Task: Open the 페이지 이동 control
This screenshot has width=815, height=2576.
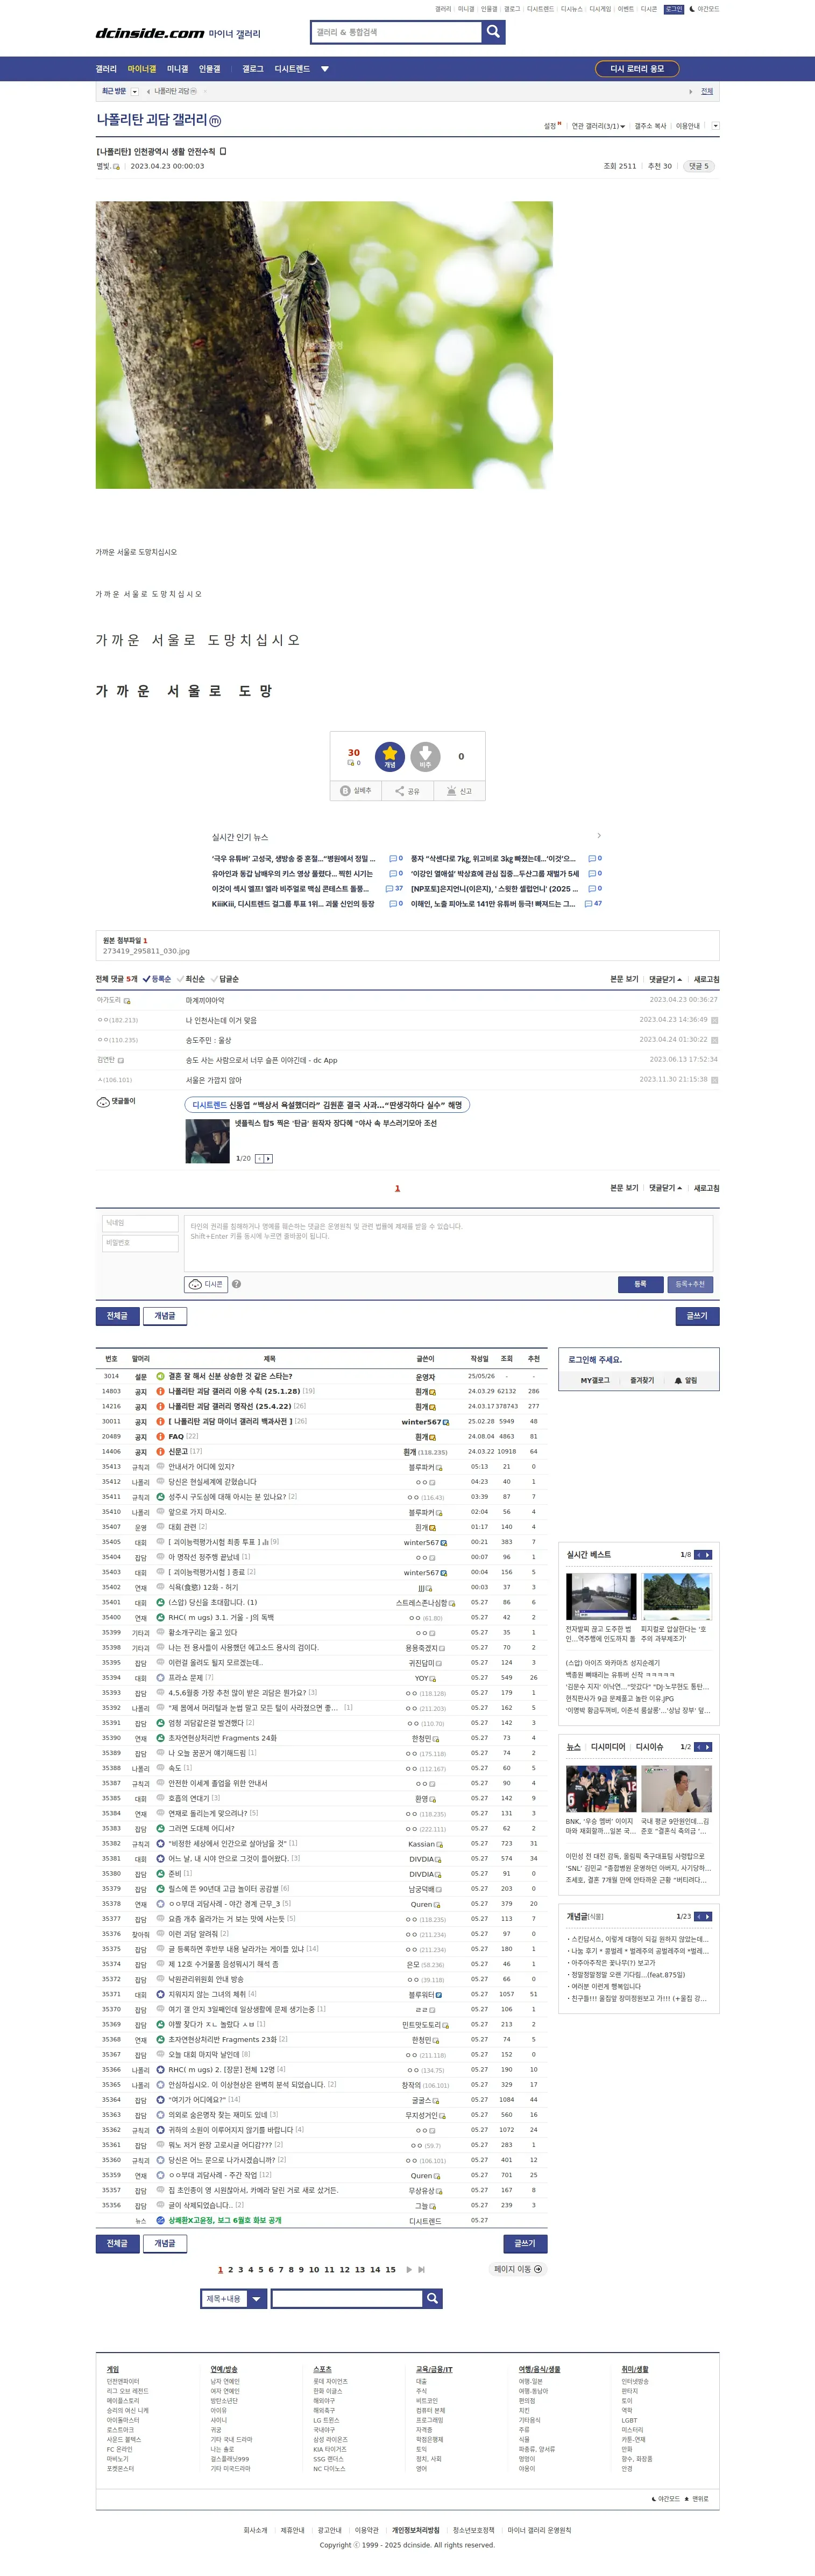Action: [519, 2269]
